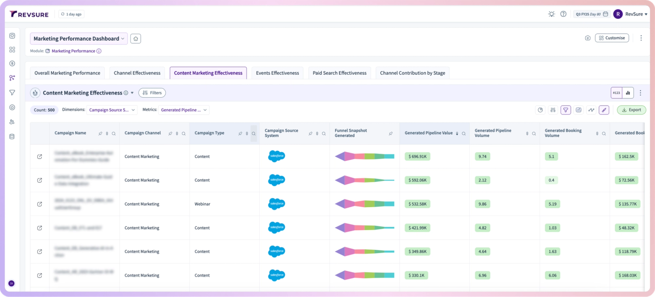Image resolution: width=655 pixels, height=297 pixels.
Task: Open widget three-dot menu beside chart toggle
Action: tap(640, 93)
